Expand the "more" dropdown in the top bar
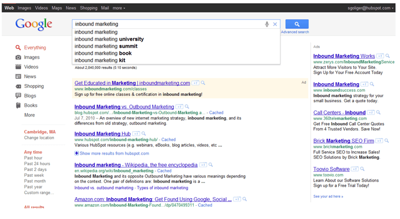400x219 pixels. click(x=118, y=9)
